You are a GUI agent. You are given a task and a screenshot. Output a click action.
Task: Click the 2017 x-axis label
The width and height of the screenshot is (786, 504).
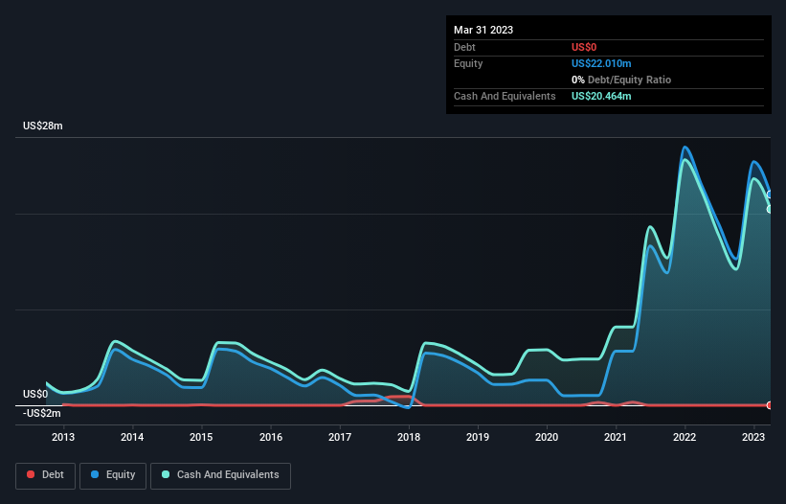tap(340, 437)
